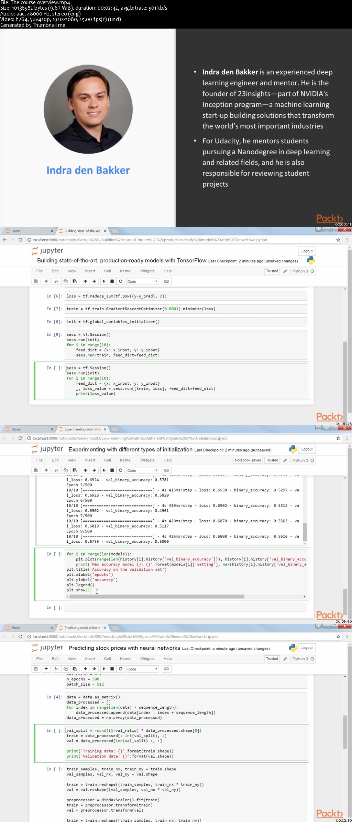Screen dimensions: 352x822
Task: Open command palette in Building state-of-the-art notebook
Action: [x=167, y=281]
